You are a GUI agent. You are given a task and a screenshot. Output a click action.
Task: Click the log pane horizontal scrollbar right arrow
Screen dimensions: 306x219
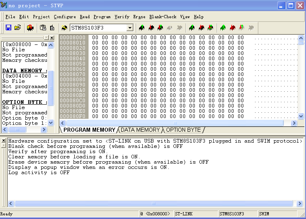300,204
